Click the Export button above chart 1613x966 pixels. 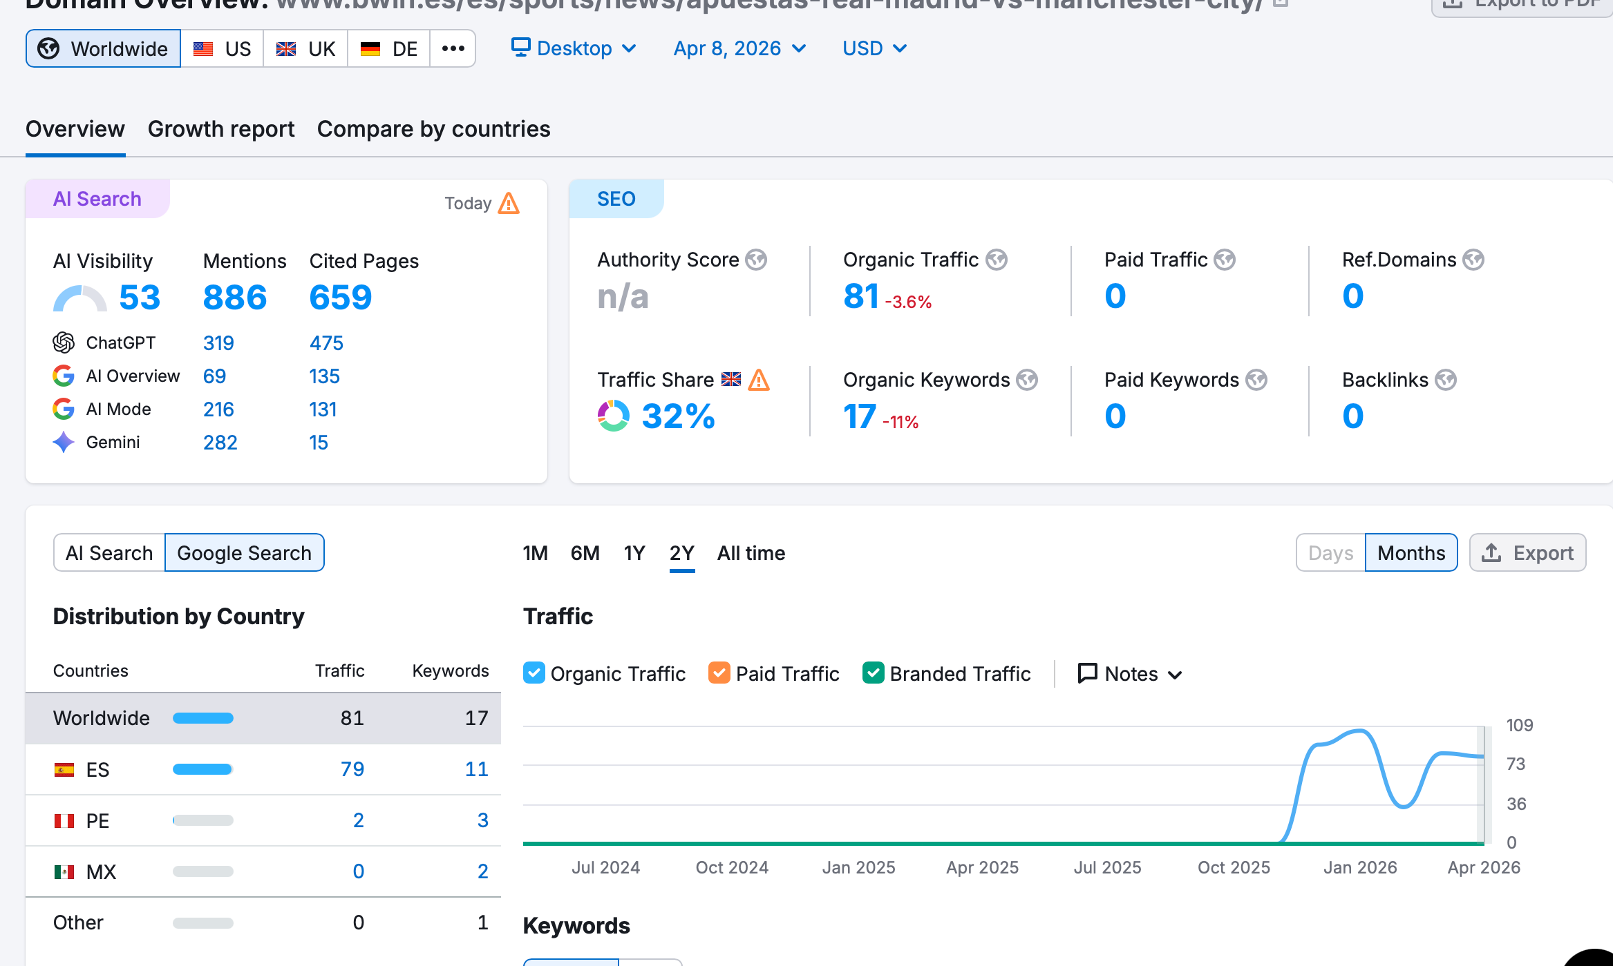pyautogui.click(x=1527, y=552)
